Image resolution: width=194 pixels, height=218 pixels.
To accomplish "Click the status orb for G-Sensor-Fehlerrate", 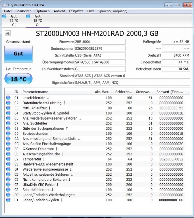I will [x=8, y=149].
